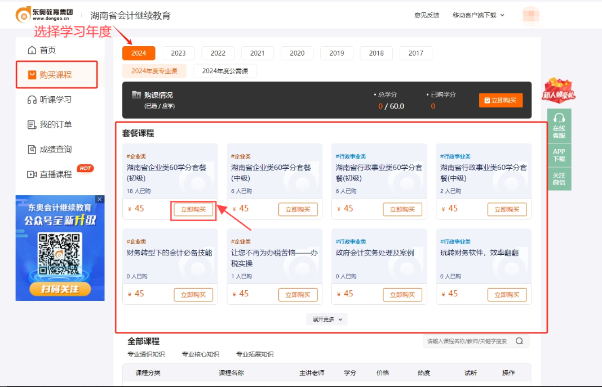
Task: Click the course name search input field
Action: coord(468,341)
